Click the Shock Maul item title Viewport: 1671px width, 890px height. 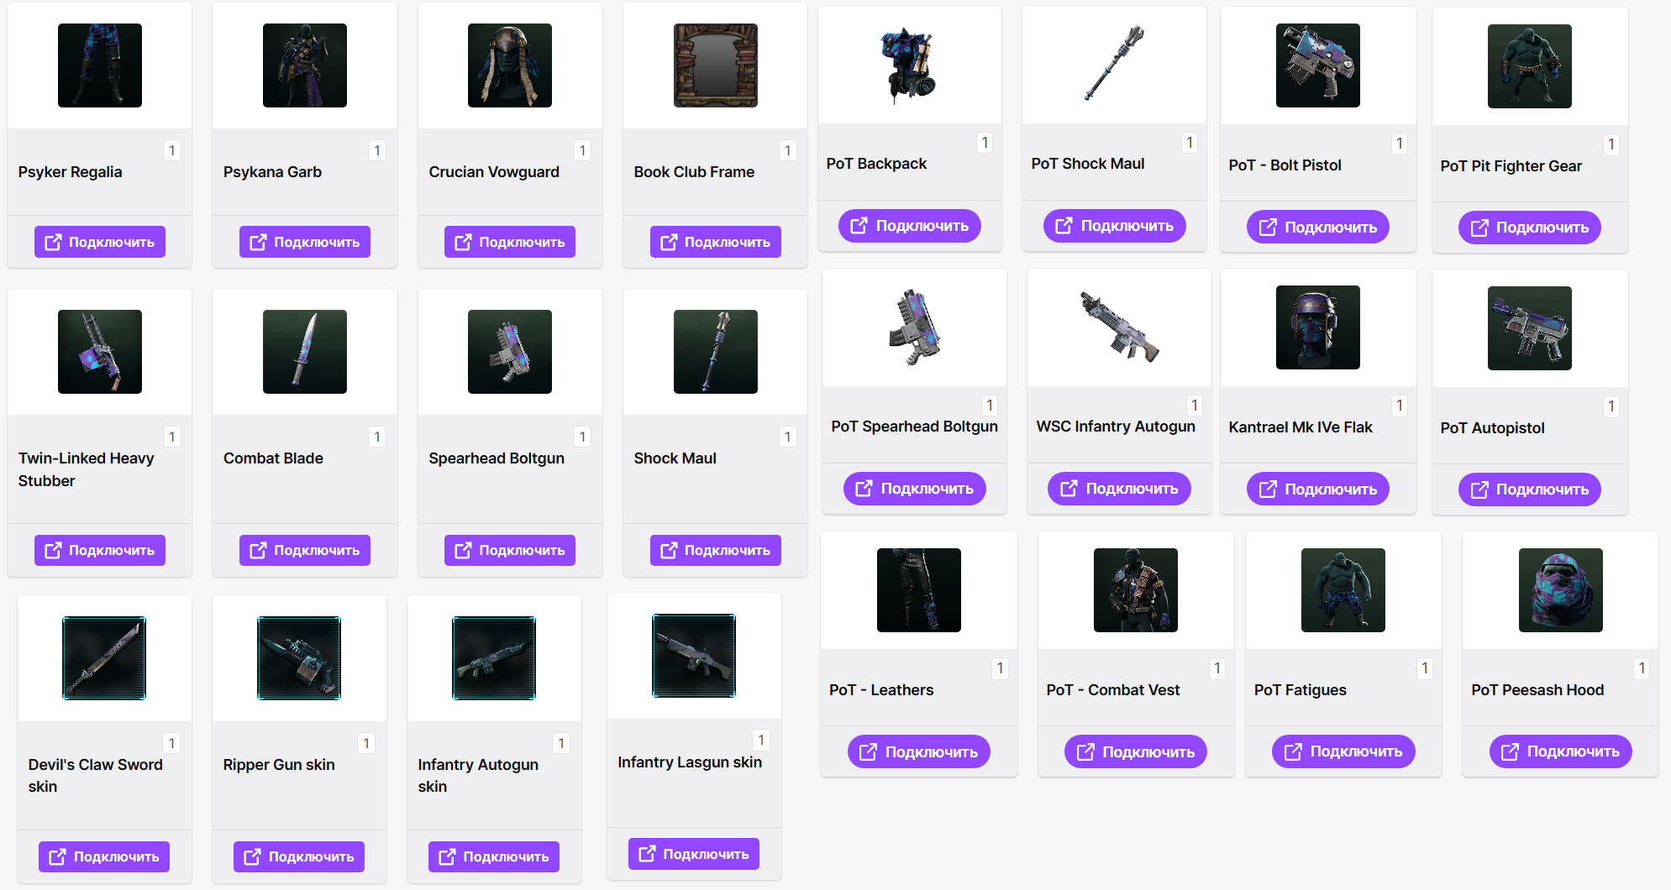pyautogui.click(x=675, y=458)
